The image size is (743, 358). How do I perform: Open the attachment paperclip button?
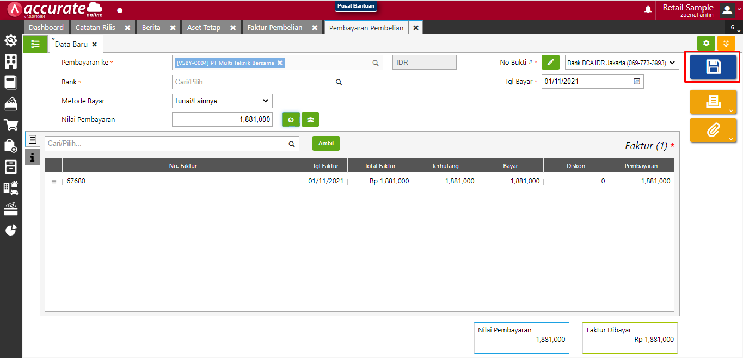click(713, 130)
